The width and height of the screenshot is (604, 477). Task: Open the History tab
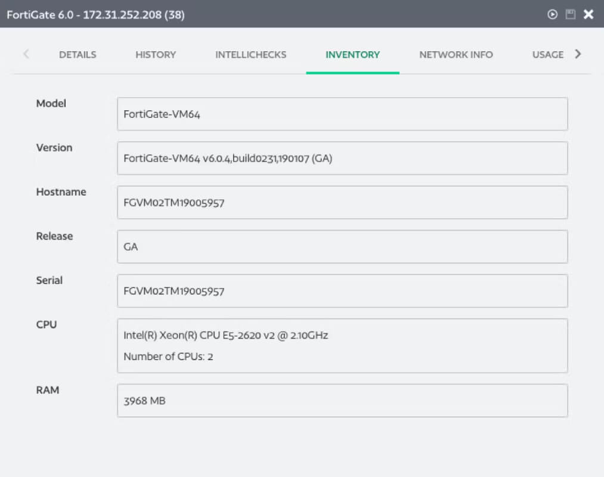coord(156,55)
